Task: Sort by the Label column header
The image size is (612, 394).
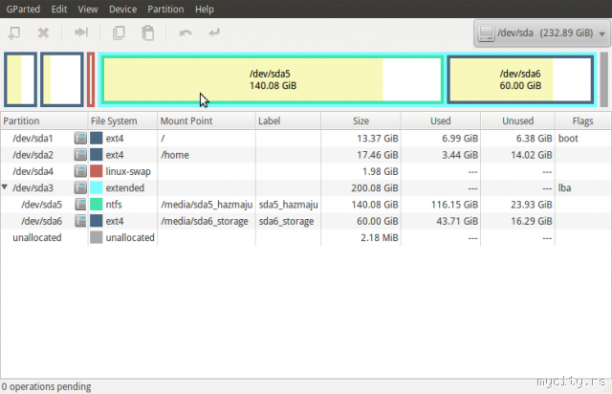Action: tap(288, 121)
